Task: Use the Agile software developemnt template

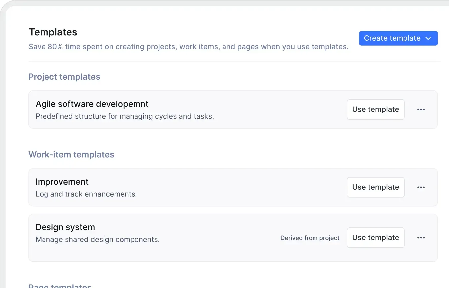Action: pos(376,110)
